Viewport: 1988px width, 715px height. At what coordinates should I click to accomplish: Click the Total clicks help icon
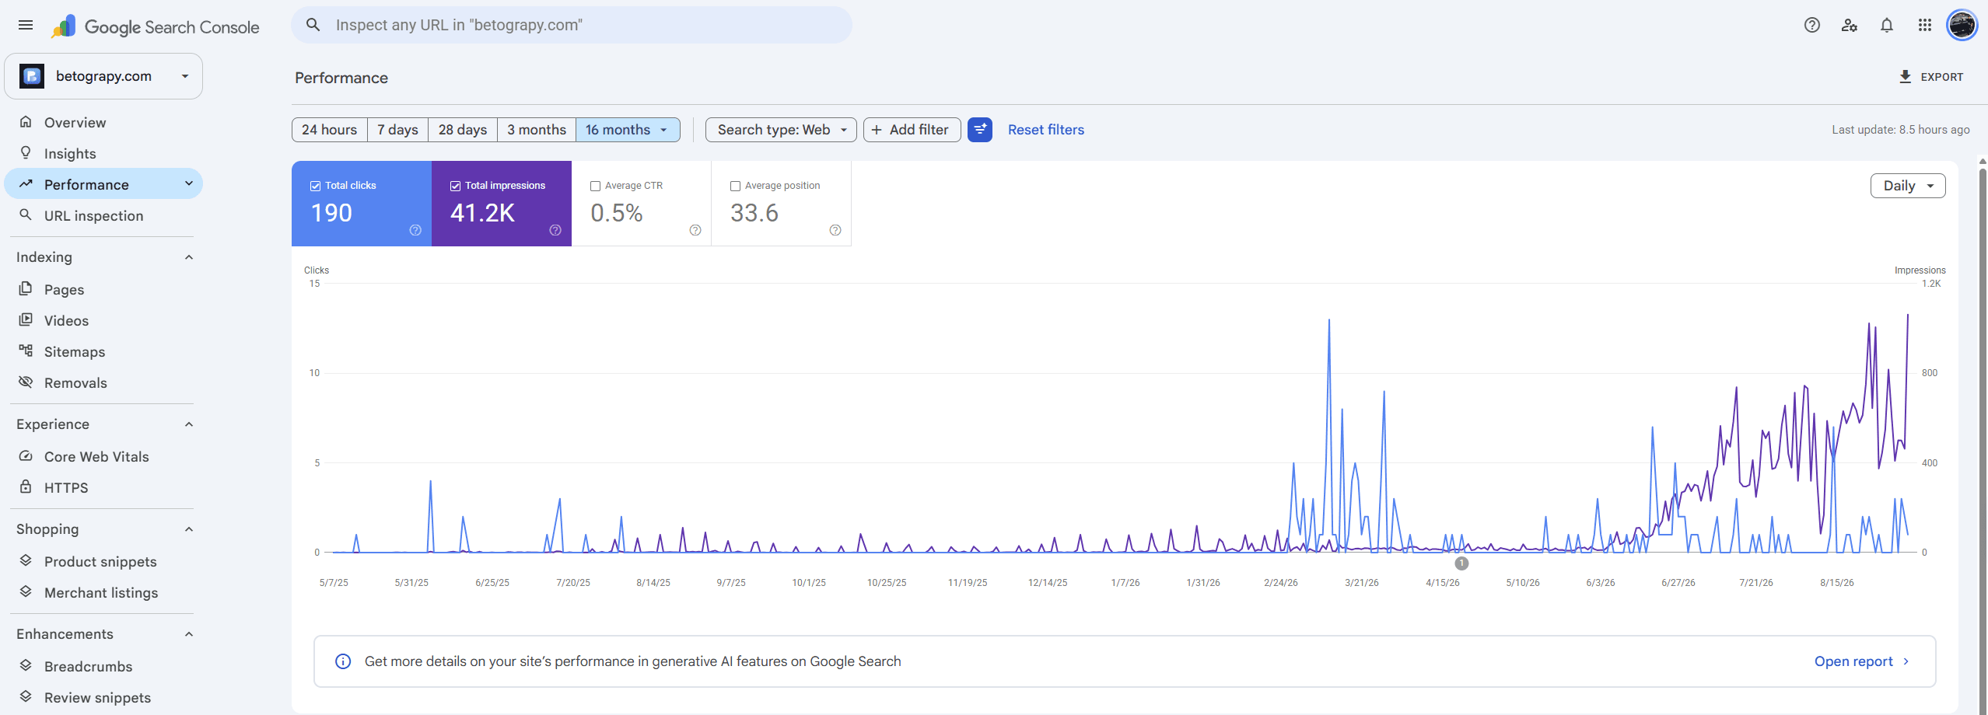point(415,230)
